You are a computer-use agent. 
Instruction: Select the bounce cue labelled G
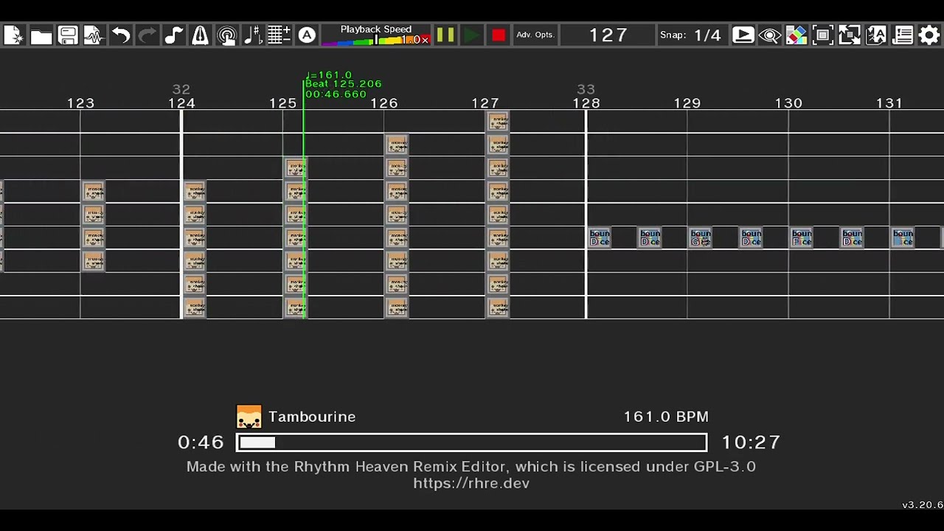pos(701,237)
